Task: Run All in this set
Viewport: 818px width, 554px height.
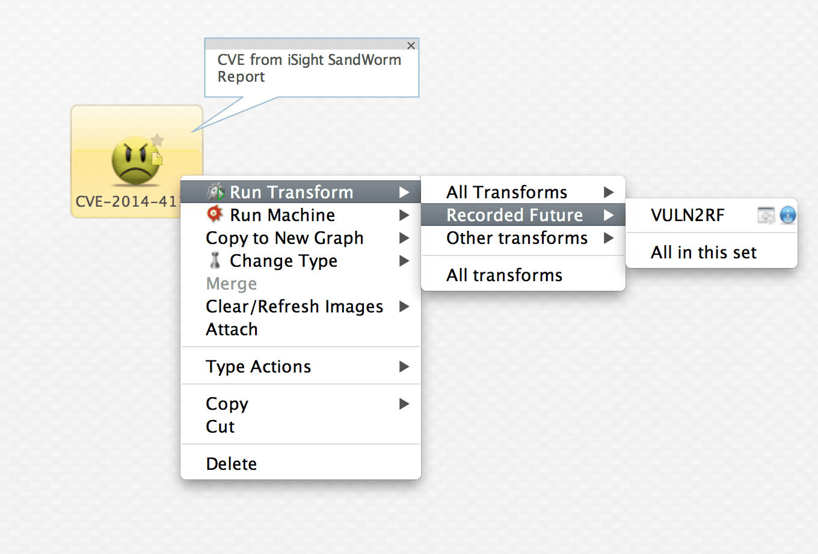Action: click(x=712, y=252)
